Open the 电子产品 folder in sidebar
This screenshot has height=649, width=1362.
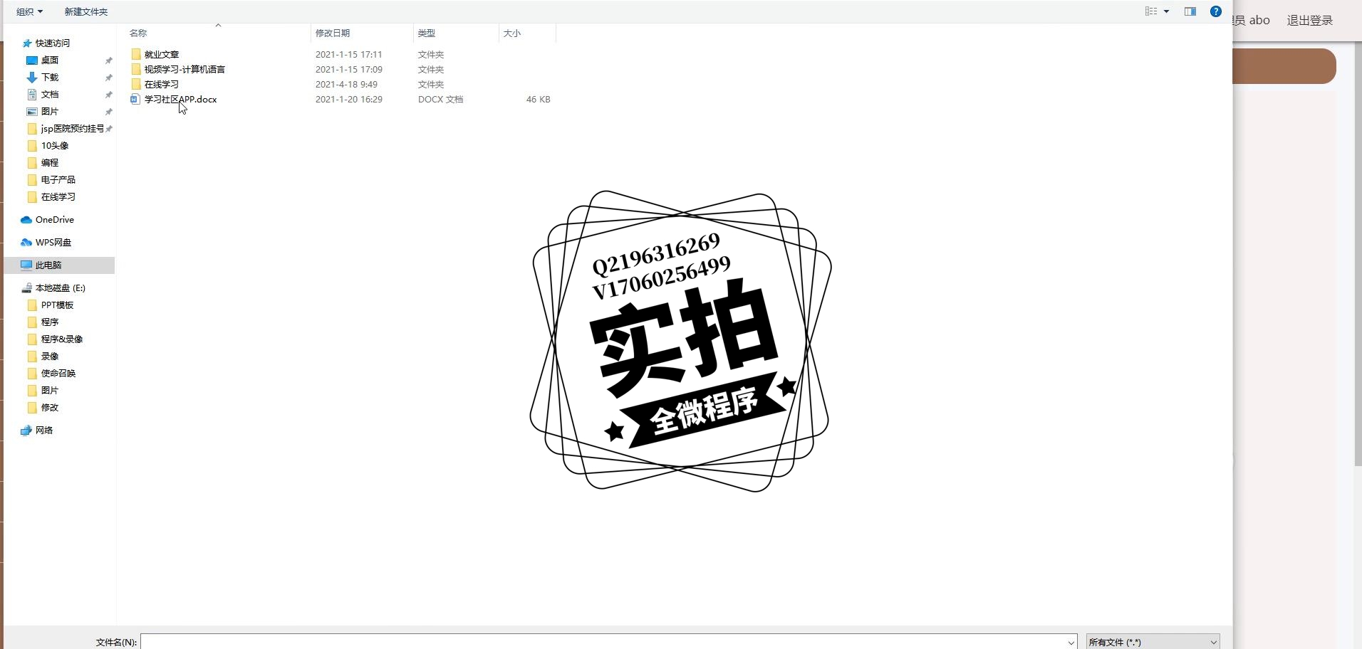pos(58,179)
